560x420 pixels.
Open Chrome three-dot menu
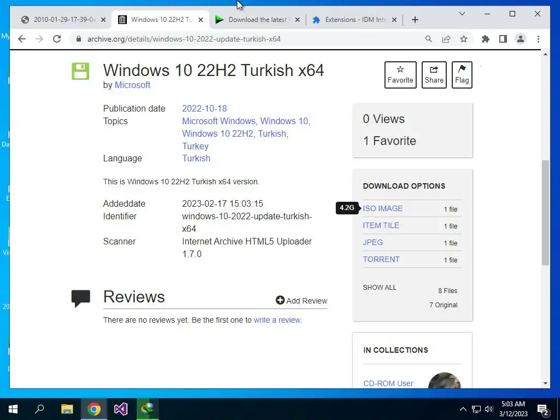(538, 39)
